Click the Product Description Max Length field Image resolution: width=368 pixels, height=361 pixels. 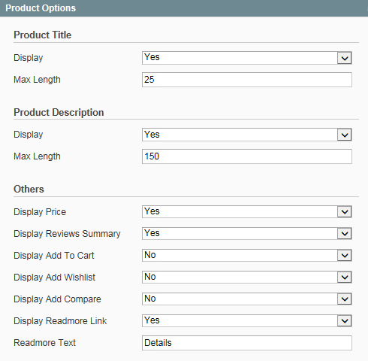click(247, 156)
